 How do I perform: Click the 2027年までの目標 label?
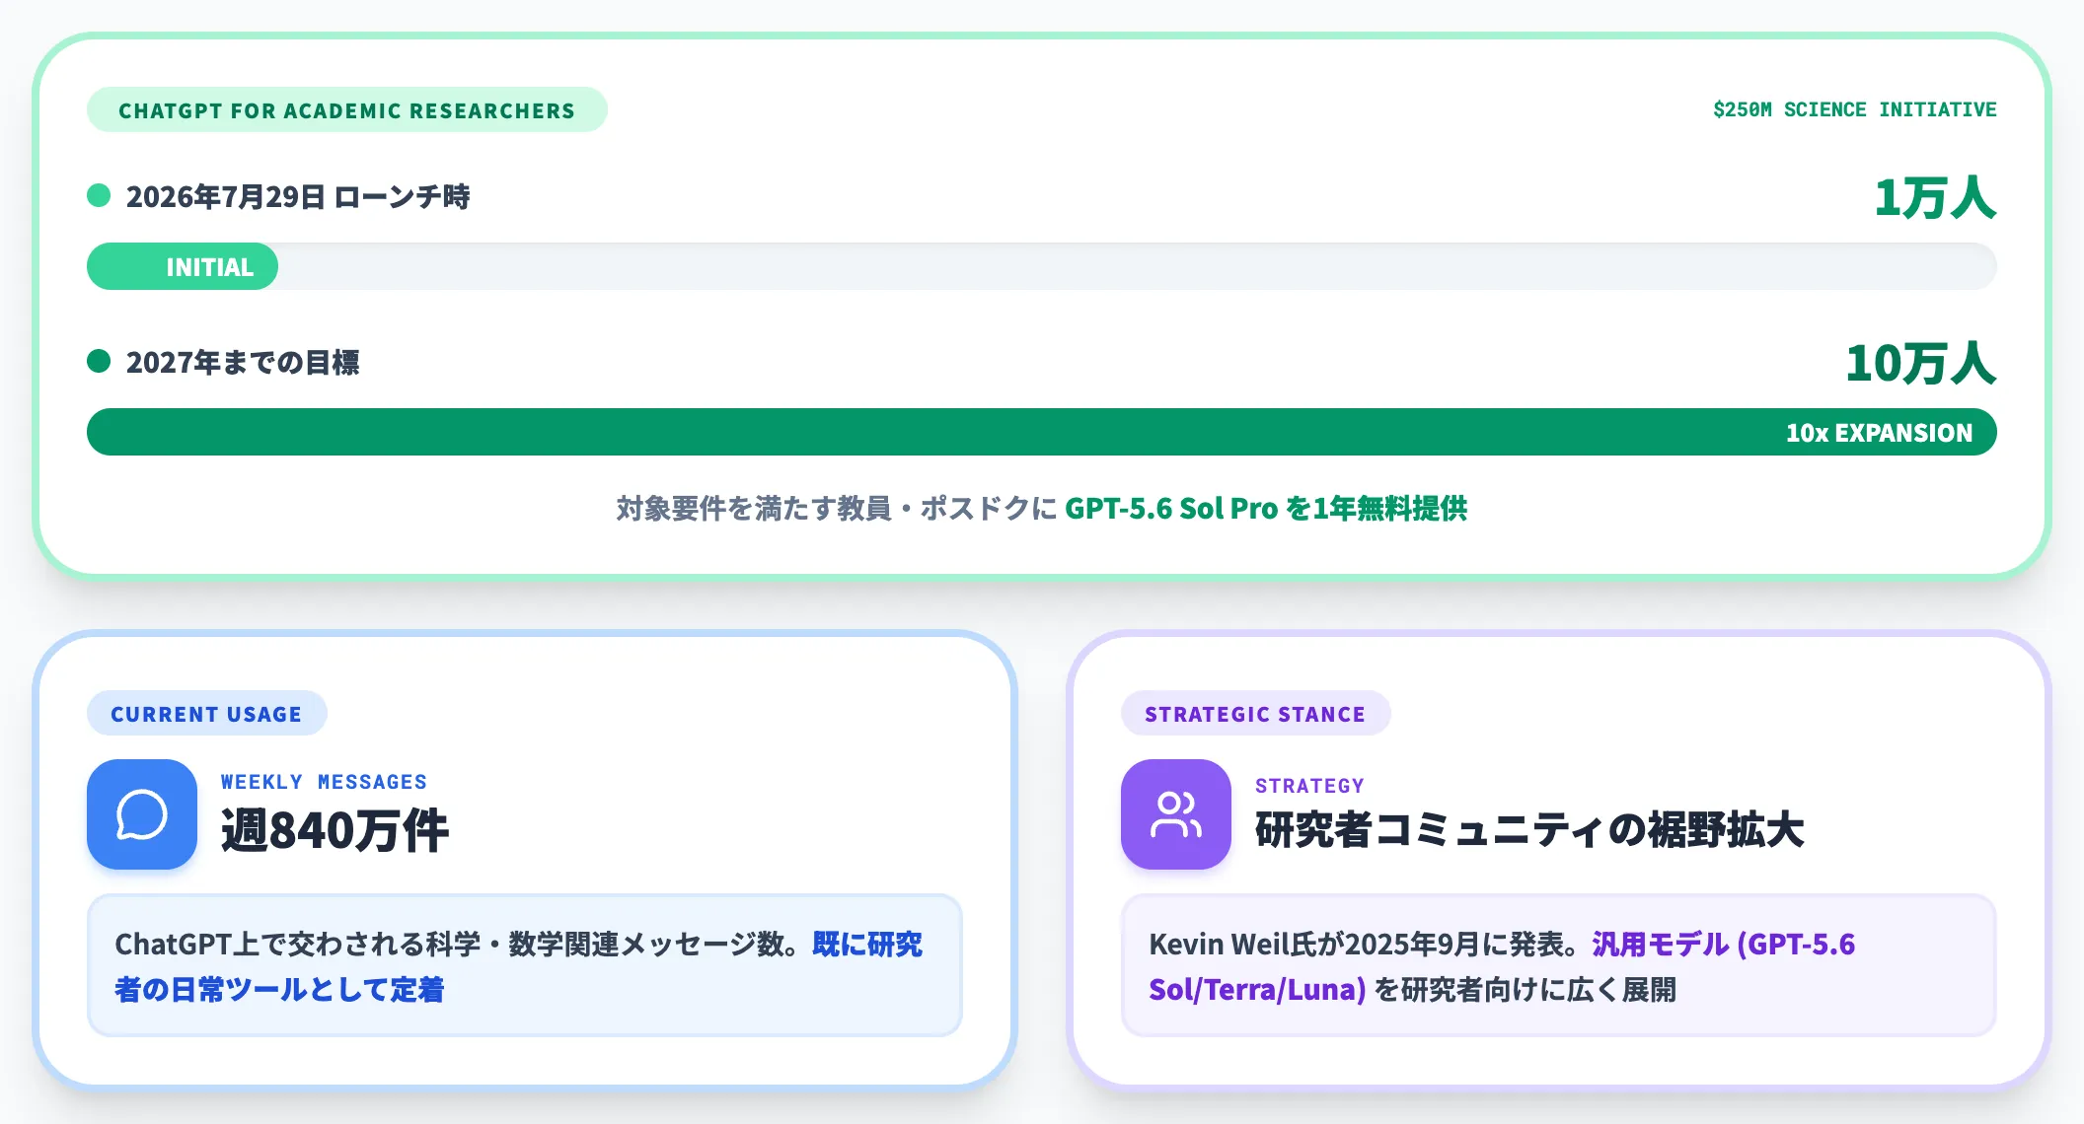[x=243, y=362]
